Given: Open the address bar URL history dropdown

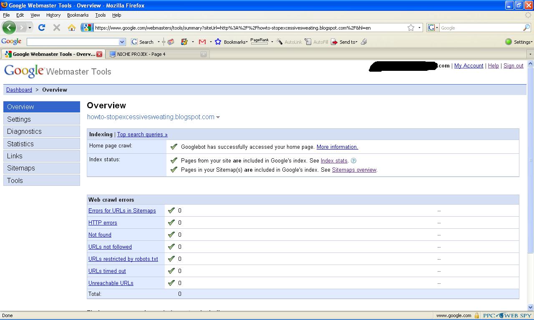Looking at the screenshot, I should click(419, 28).
